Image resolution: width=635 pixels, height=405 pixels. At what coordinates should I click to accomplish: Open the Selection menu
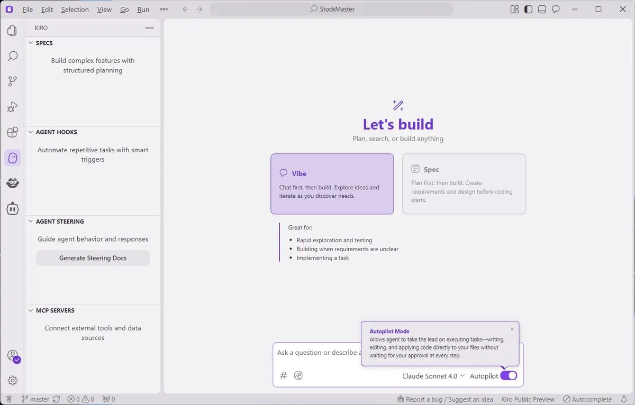coord(75,10)
